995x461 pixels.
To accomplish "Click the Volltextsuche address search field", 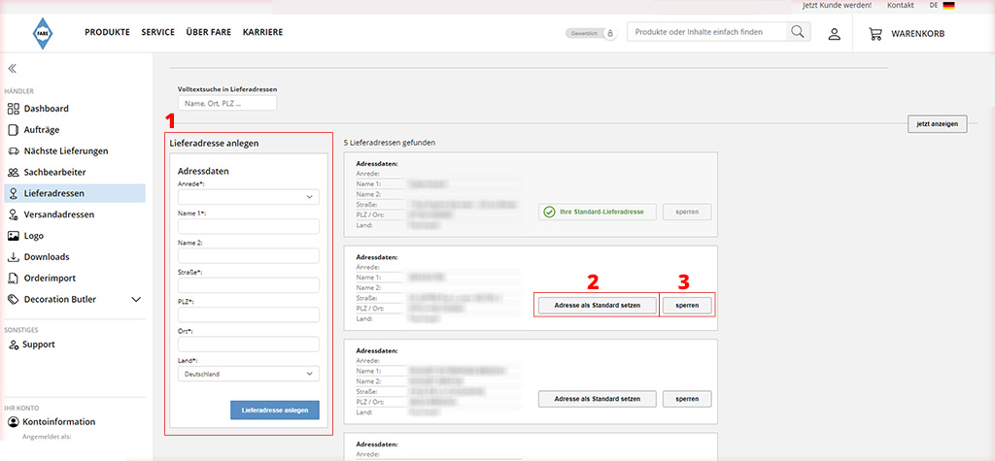I will [227, 103].
